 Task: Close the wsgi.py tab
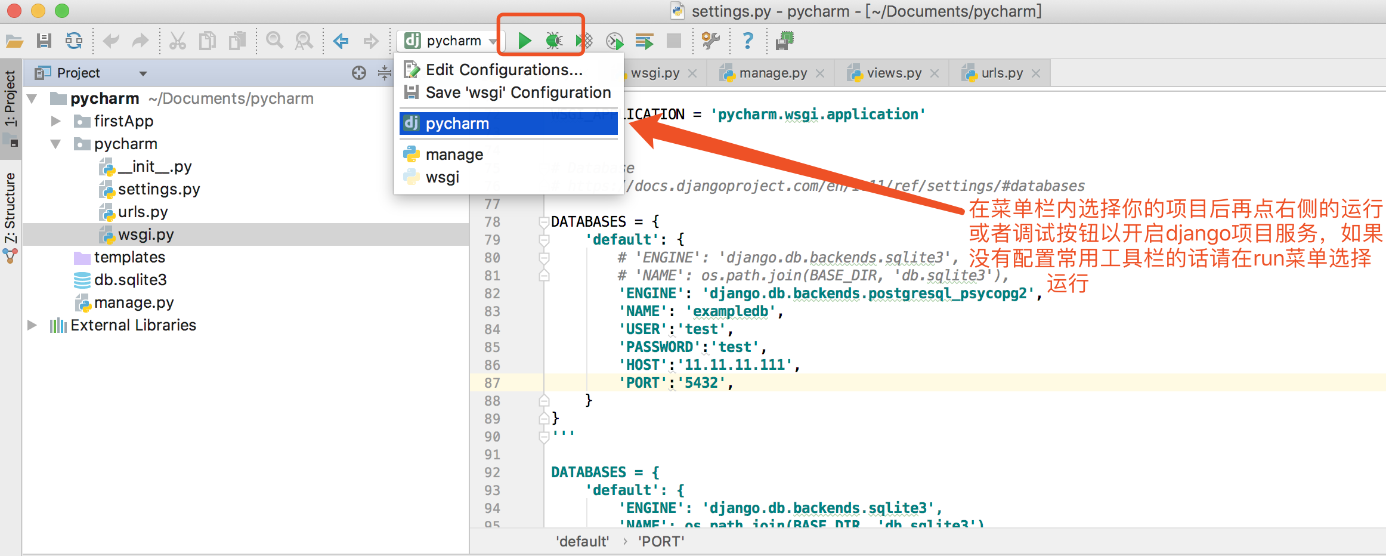[692, 73]
